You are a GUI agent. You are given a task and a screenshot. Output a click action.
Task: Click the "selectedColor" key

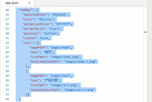[x=35, y=15]
